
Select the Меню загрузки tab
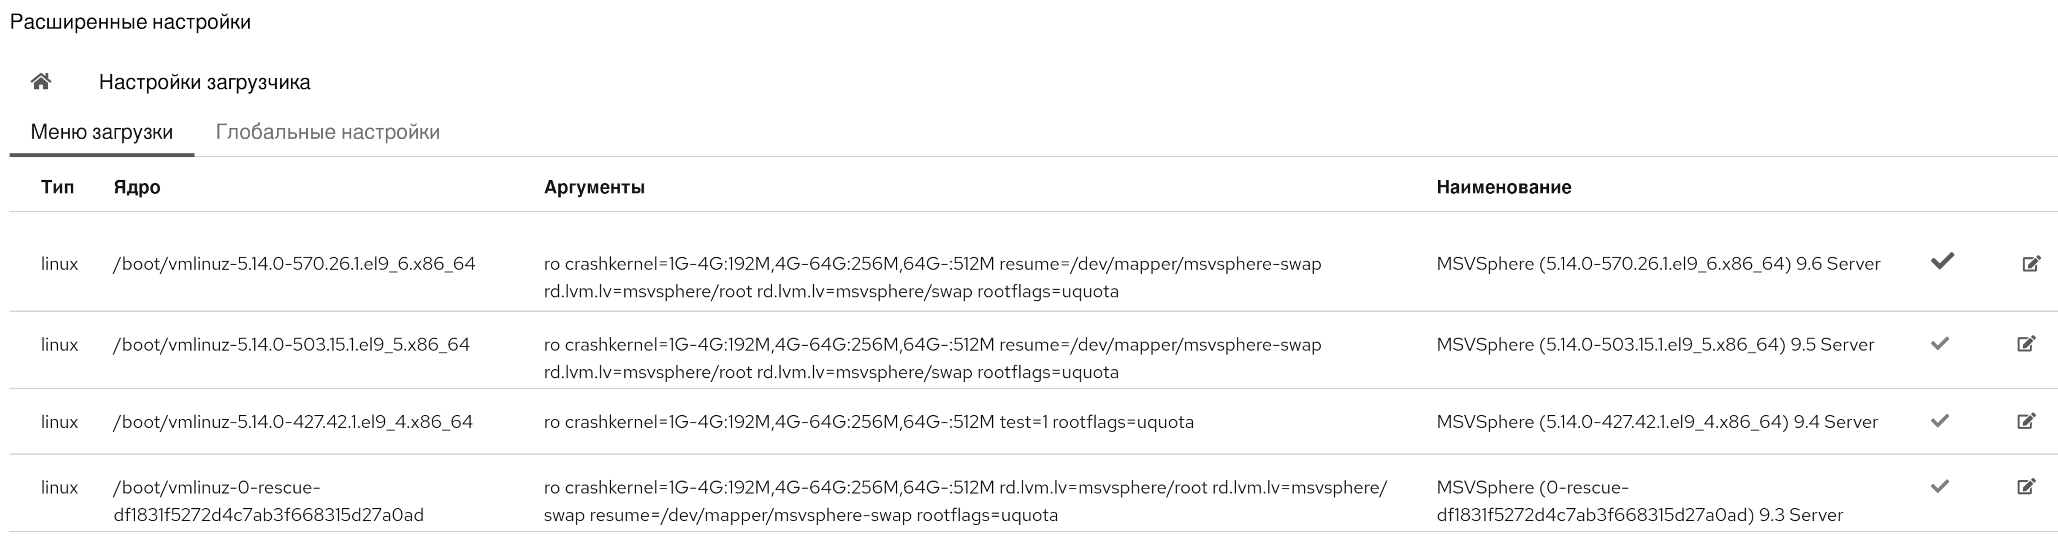pos(101,132)
